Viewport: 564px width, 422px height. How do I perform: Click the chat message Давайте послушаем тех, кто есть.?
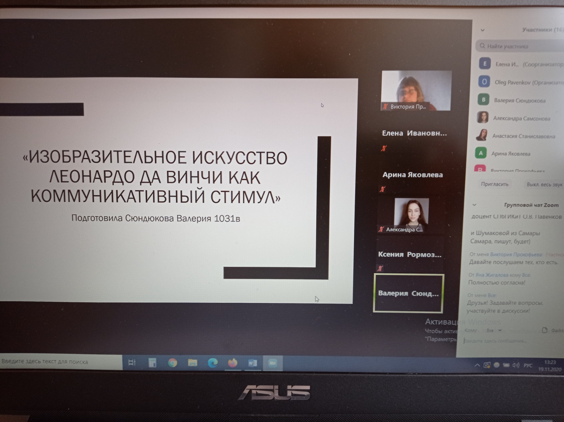tap(514, 262)
